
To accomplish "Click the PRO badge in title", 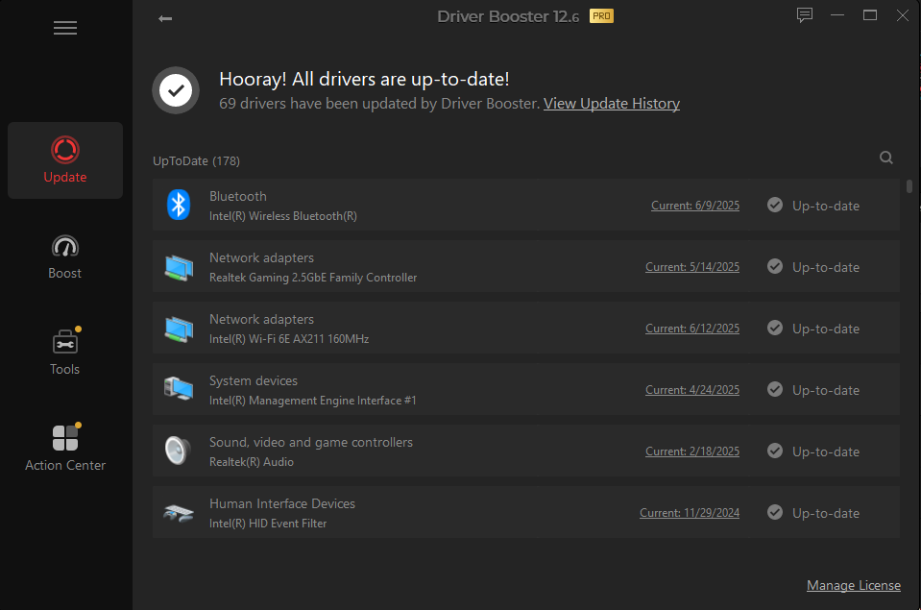I will pyautogui.click(x=601, y=16).
